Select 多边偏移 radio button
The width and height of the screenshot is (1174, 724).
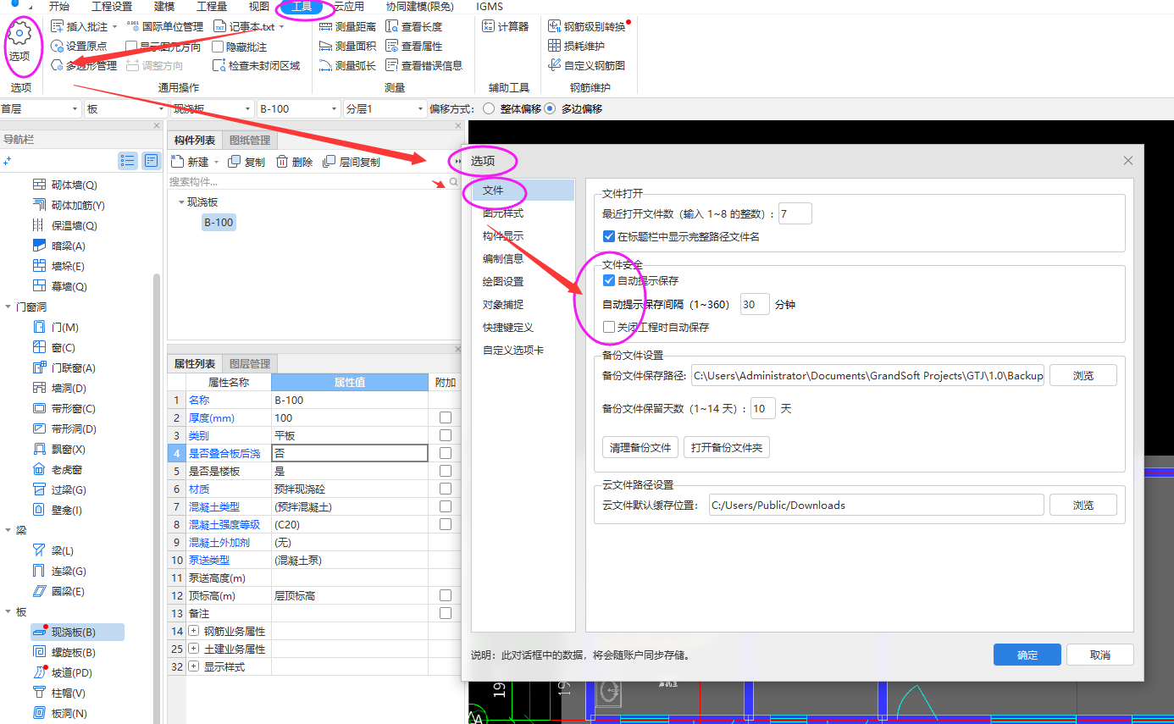coord(550,109)
